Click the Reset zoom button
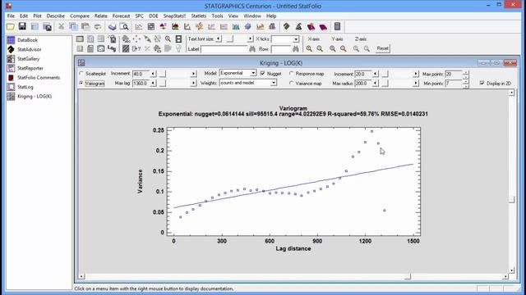Screen dimensions: 526x295 pyautogui.click(x=382, y=48)
